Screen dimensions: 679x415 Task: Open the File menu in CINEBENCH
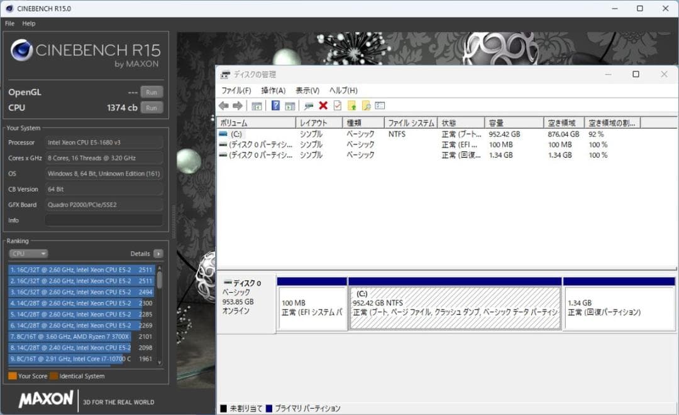(x=9, y=23)
